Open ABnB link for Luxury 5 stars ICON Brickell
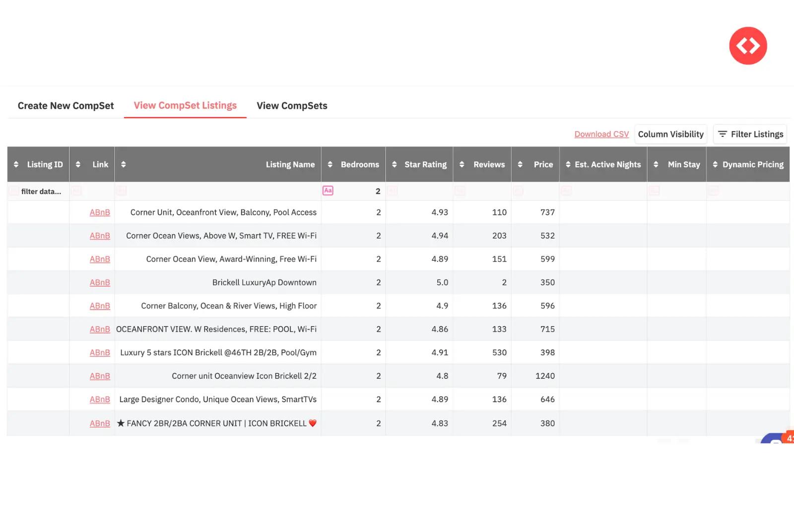The image size is (794, 529). [100, 352]
